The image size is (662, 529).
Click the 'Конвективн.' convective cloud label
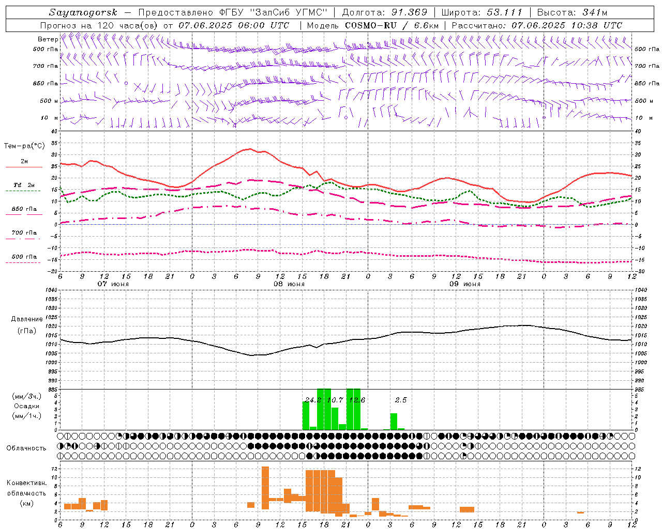point(27,483)
